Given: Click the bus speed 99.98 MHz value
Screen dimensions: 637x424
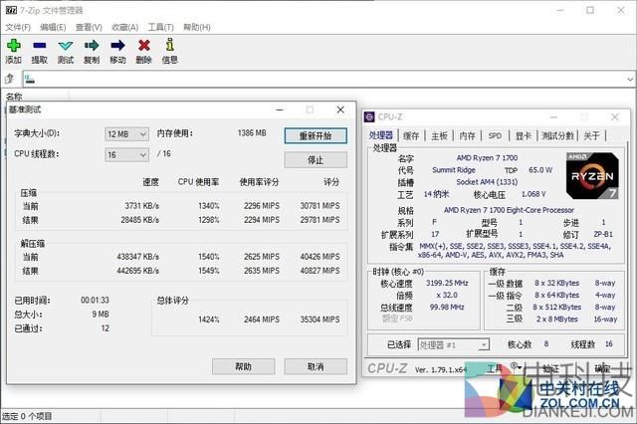Looking at the screenshot, I should point(447,307).
